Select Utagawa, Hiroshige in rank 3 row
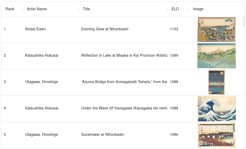246x149 pixels. pyautogui.click(x=41, y=82)
